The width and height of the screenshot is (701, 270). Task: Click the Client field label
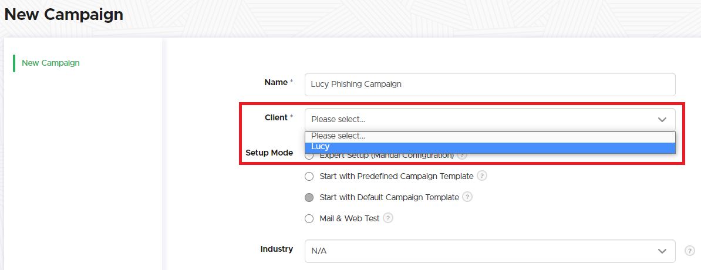click(276, 117)
